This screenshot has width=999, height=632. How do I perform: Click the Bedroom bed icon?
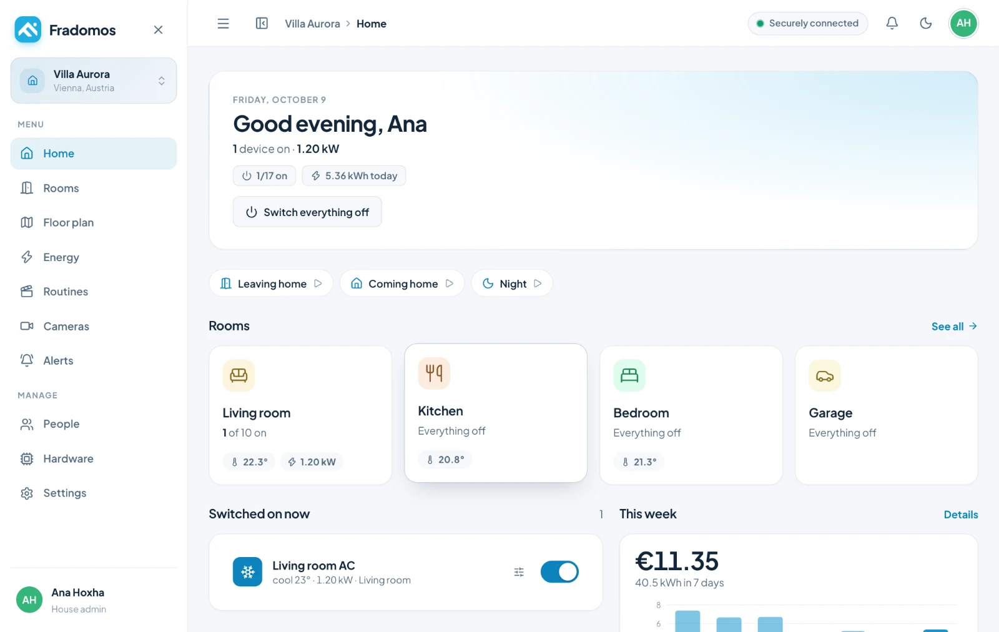point(629,375)
